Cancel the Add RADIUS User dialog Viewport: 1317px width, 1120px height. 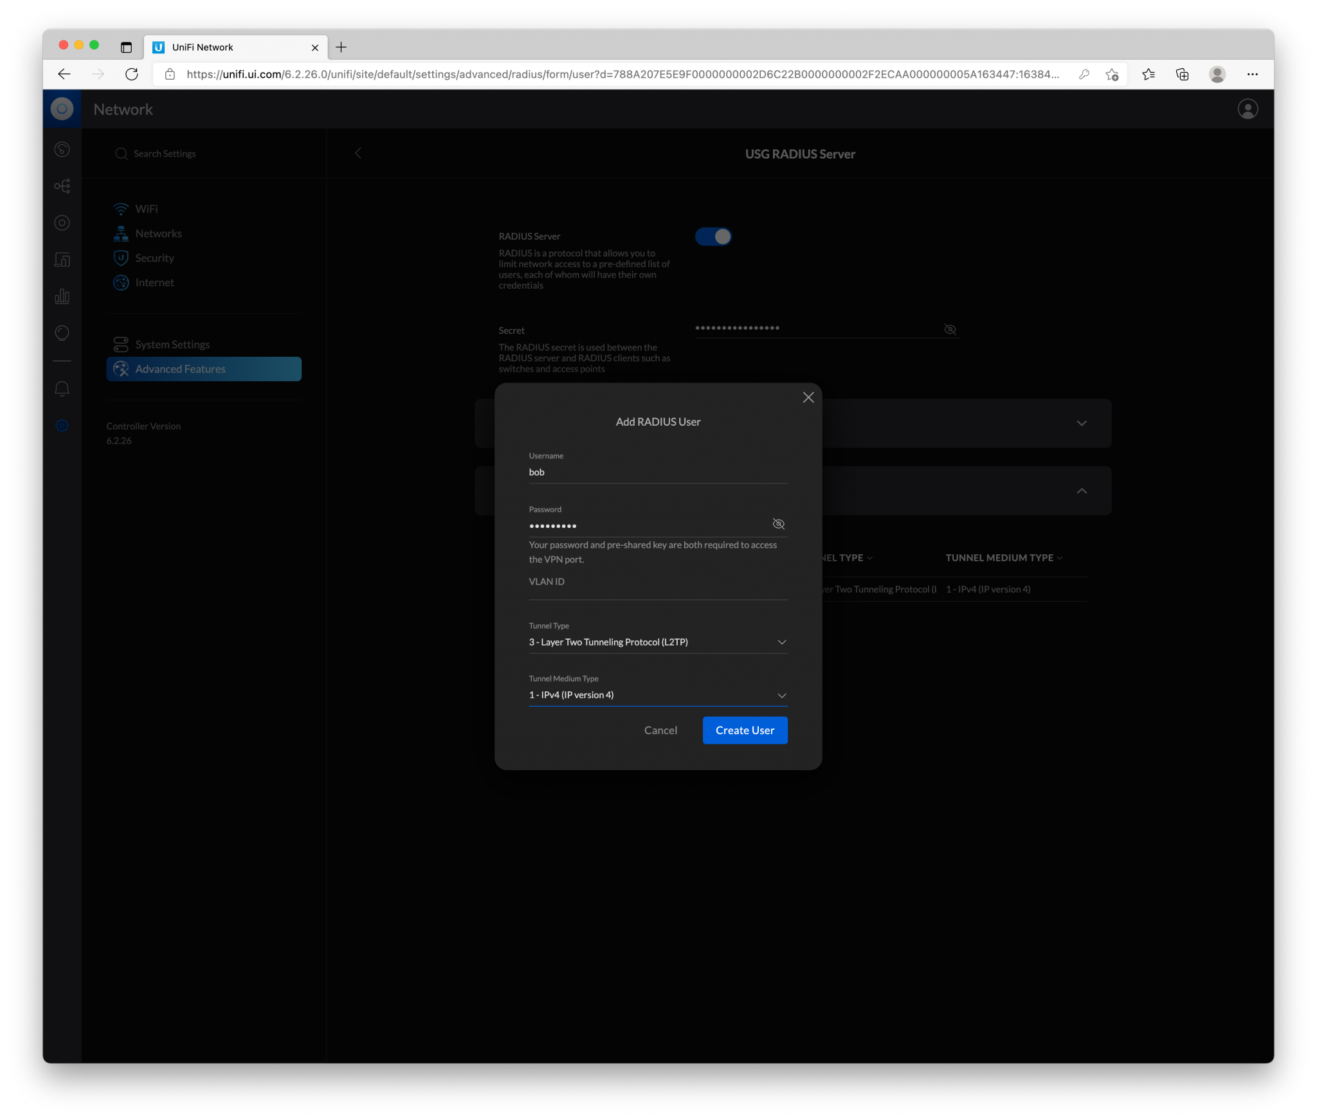click(x=660, y=730)
